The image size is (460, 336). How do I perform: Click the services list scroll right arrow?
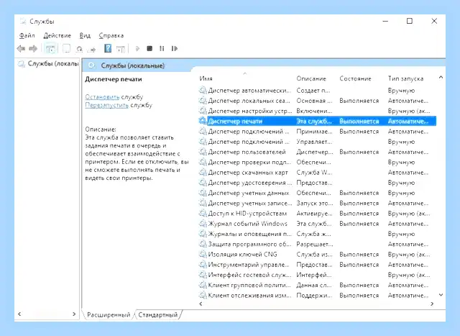point(432,304)
